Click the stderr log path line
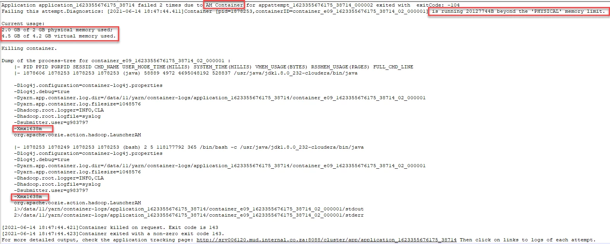The height and width of the screenshot is (244, 610). pos(189,215)
